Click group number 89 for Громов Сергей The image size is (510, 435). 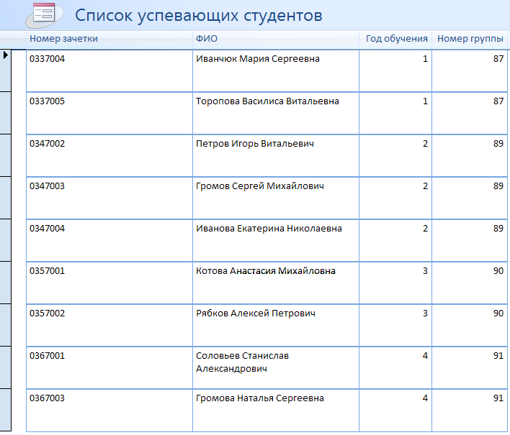(470, 198)
